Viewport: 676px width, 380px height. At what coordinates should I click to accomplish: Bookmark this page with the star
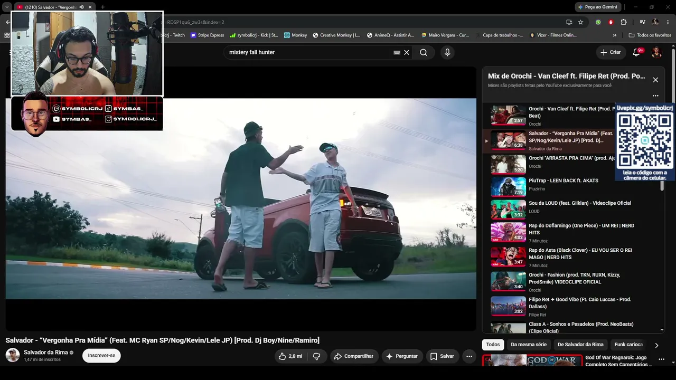580,22
